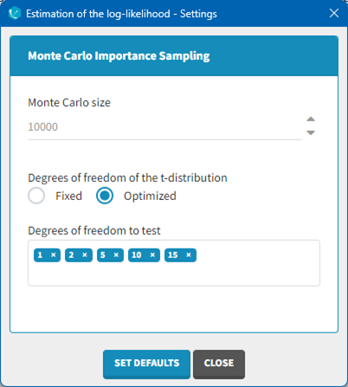Remove the degrees of freedom tag 10
The height and width of the screenshot is (387, 348).
click(152, 255)
